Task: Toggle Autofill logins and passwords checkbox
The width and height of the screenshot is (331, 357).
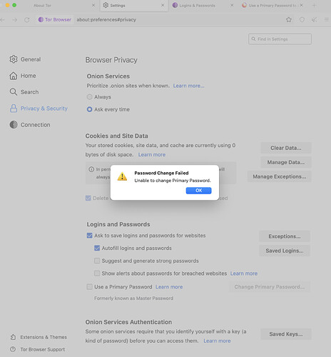Action: pyautogui.click(x=97, y=248)
